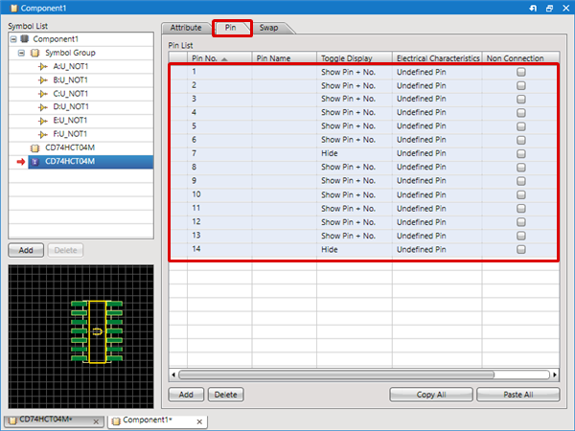This screenshot has height=431, width=575.
Task: Open Electrical Characteristics cell for pin 10
Action: click(437, 194)
